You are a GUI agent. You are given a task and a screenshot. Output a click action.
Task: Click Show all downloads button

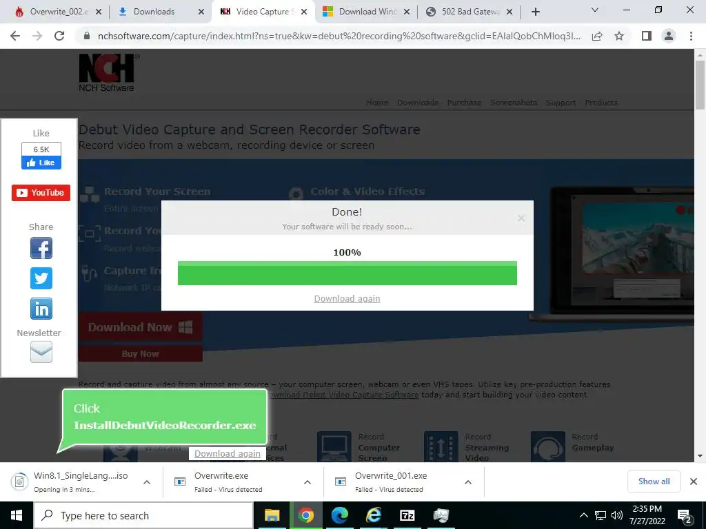point(654,481)
